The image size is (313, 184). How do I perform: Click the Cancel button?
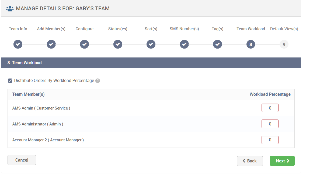pyautogui.click(x=22, y=160)
